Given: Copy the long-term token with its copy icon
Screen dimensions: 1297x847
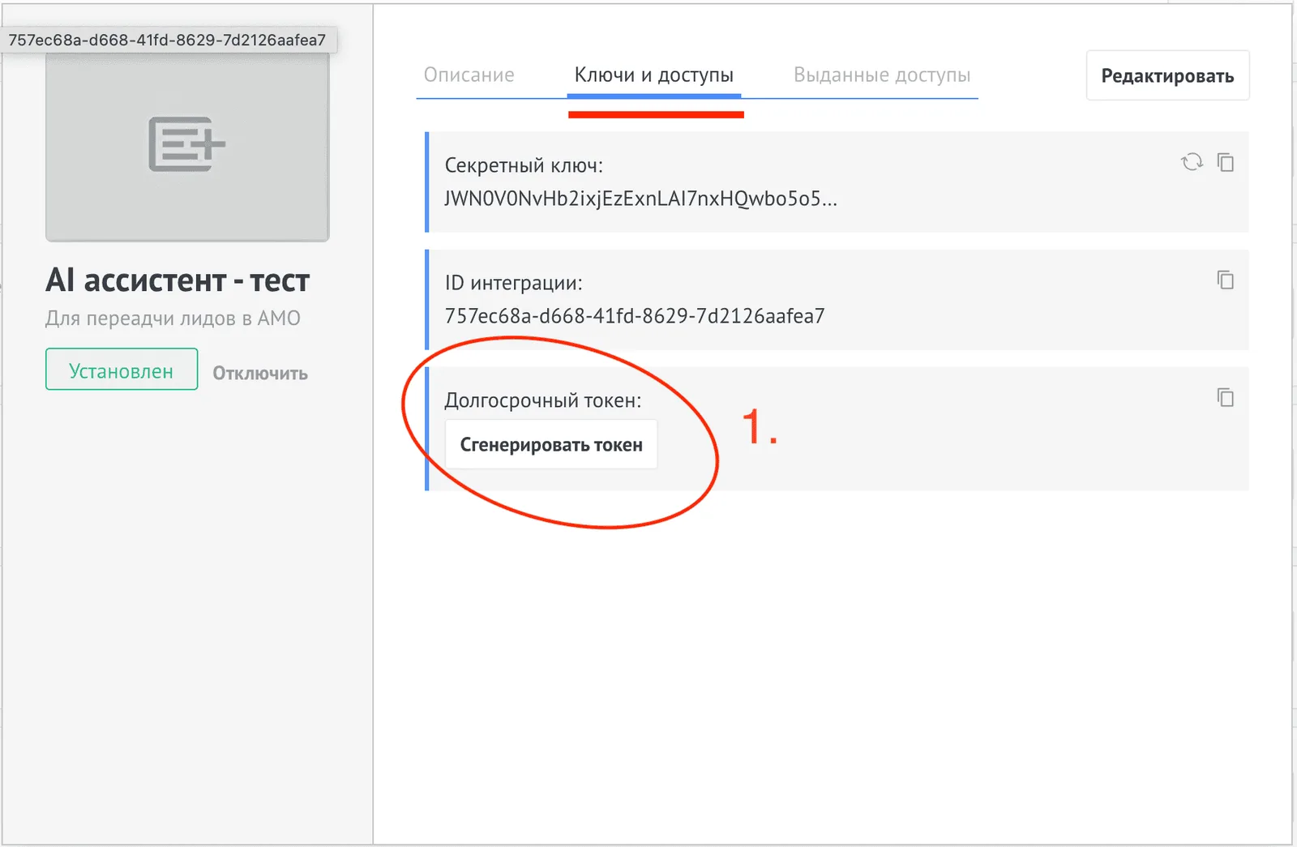Looking at the screenshot, I should point(1226,397).
